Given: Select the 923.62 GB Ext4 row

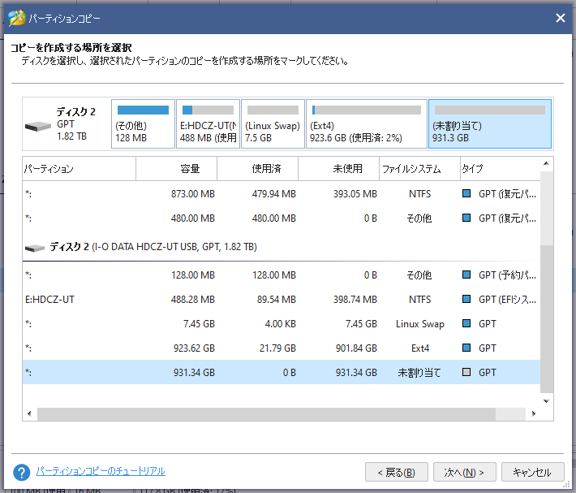Looking at the screenshot, I should point(282,348).
